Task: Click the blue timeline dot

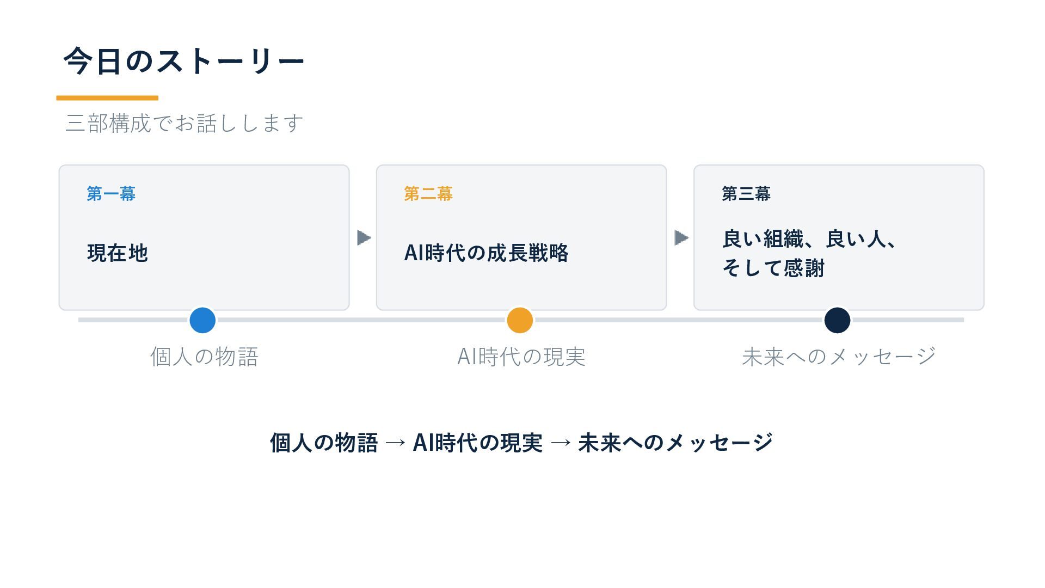Action: coord(202,320)
